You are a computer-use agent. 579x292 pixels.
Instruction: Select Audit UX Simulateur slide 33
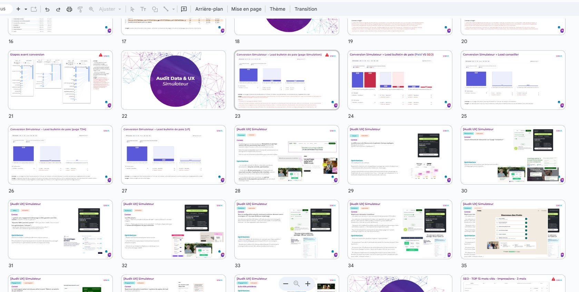click(287, 230)
